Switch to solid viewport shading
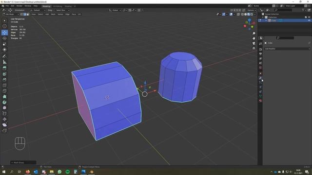 246,14
